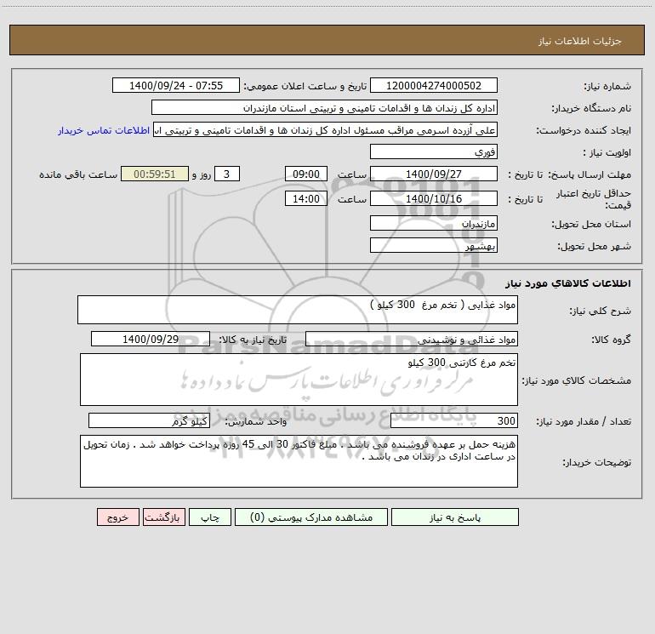
Task: Open 'مشاهده مدارک پیوستی (0)' button
Action: (311, 517)
